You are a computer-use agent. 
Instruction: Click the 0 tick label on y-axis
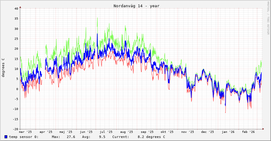(x=17, y=89)
